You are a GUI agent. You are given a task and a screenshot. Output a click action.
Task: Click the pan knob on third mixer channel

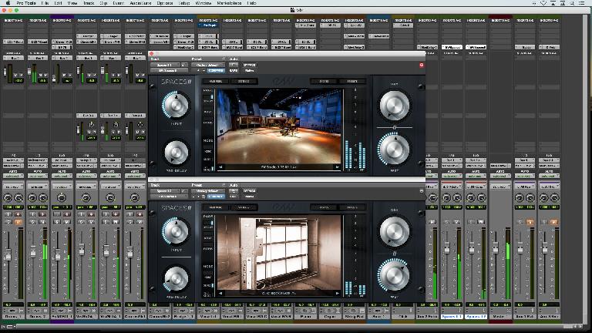pyautogui.click(x=62, y=198)
